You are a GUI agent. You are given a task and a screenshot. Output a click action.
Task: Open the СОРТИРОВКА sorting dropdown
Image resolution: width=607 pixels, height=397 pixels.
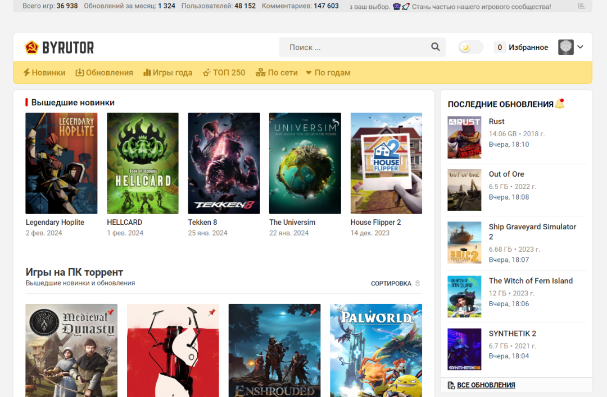[x=395, y=284]
